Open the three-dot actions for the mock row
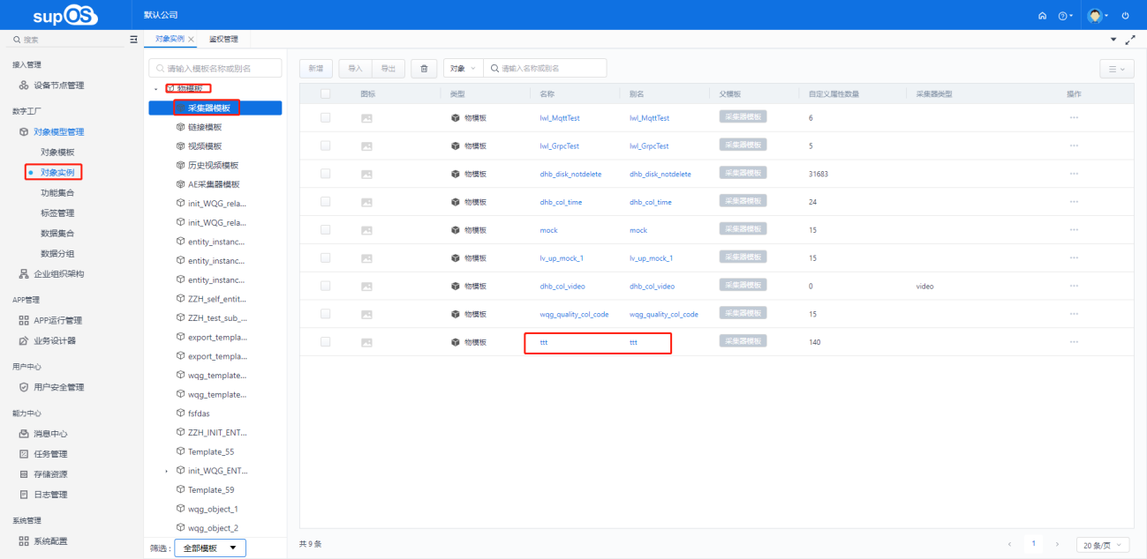The image size is (1147, 559). pos(1074,230)
